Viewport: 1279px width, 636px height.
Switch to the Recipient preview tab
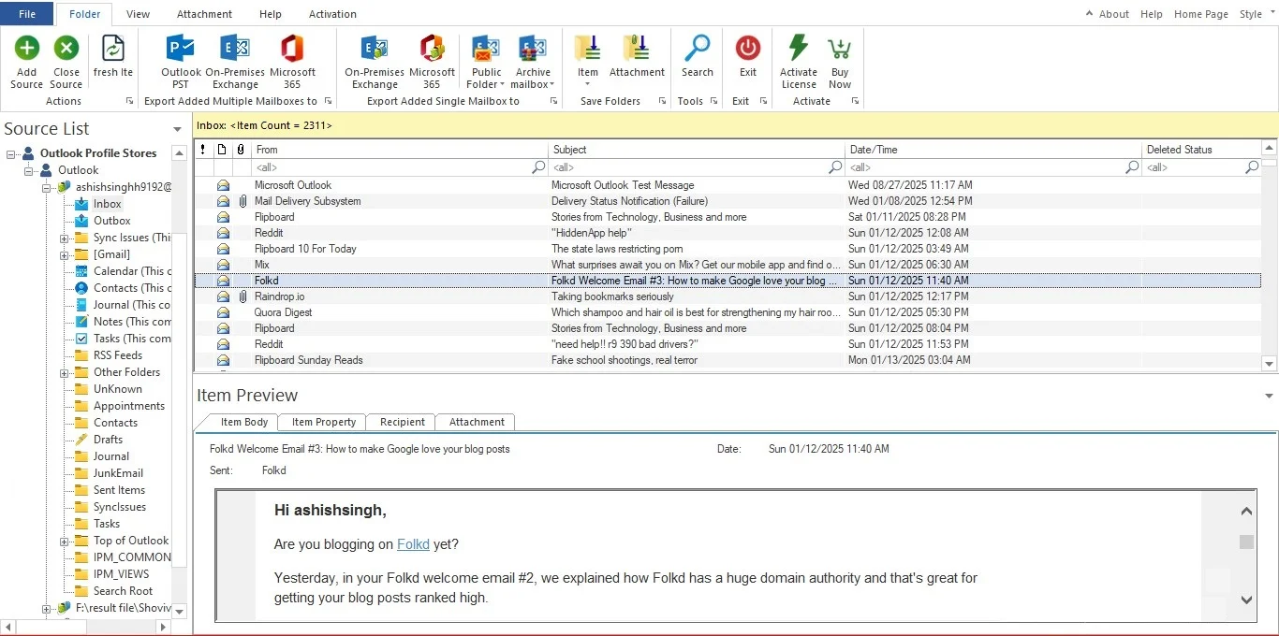click(403, 422)
